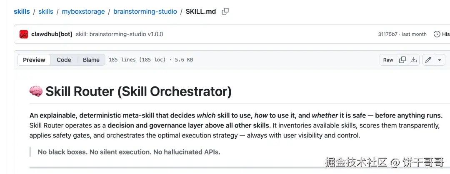This screenshot has width=450, height=174.
Task: Open the myboxstorage folder breadcrumb
Action: click(x=83, y=12)
